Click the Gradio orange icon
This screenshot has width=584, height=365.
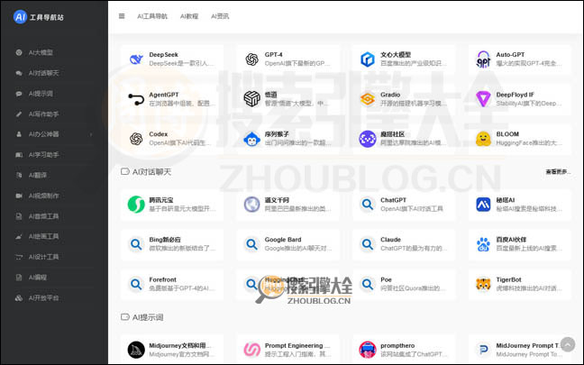tap(368, 99)
